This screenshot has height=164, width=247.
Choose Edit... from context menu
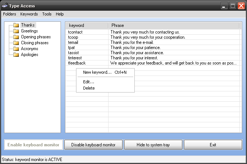pos(105,82)
